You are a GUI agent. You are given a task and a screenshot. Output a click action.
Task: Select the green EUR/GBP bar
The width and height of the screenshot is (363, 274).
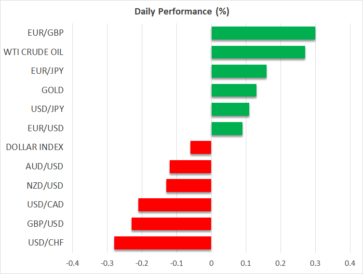263,33
